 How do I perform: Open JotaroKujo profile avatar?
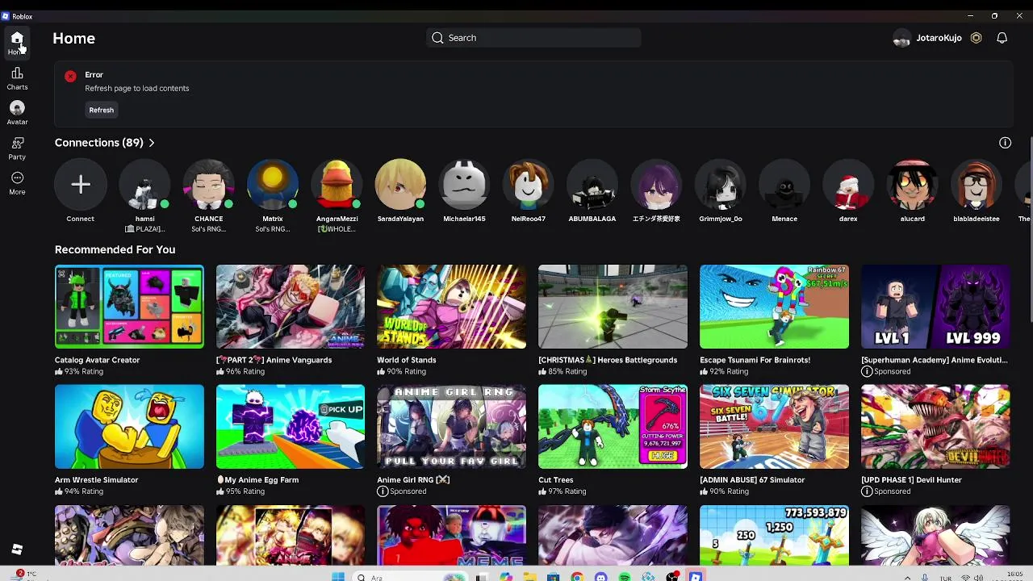click(901, 38)
